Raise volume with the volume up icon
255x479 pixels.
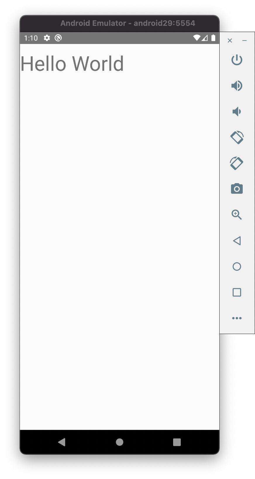(237, 86)
